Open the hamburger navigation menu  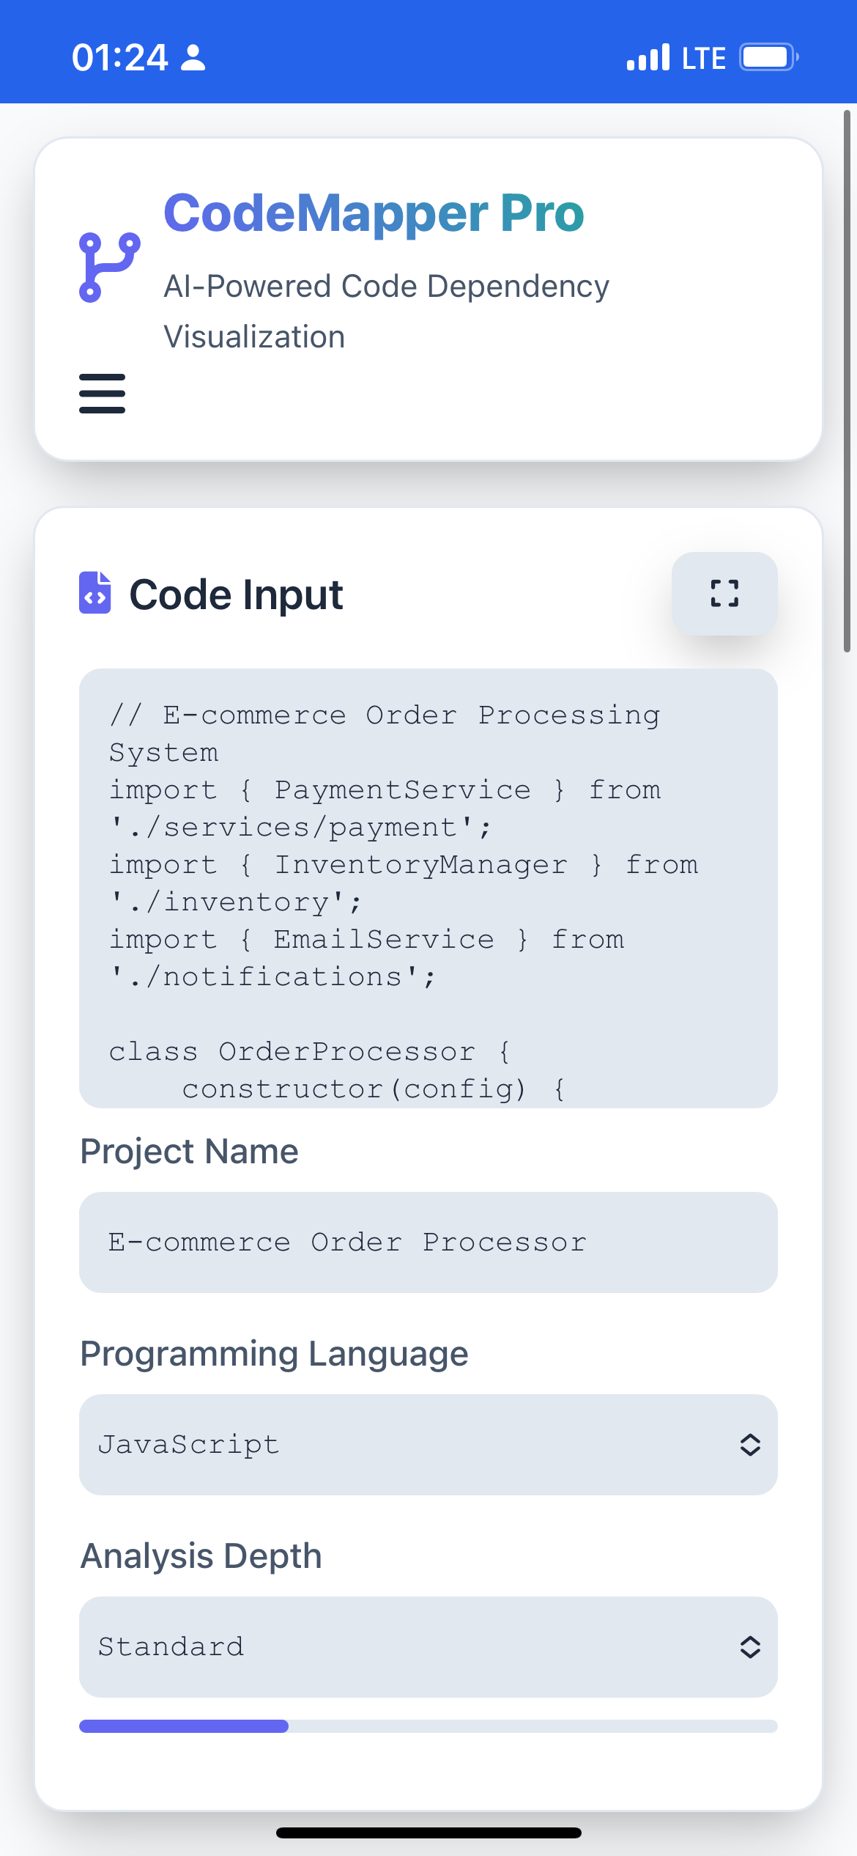(x=102, y=394)
